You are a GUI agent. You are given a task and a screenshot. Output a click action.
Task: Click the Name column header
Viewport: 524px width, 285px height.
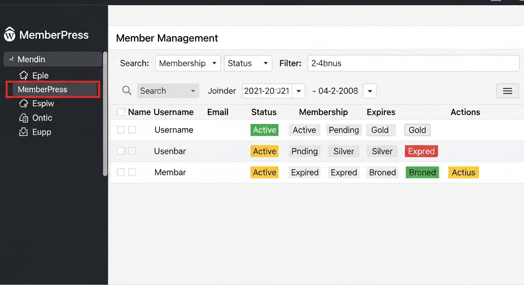(139, 112)
